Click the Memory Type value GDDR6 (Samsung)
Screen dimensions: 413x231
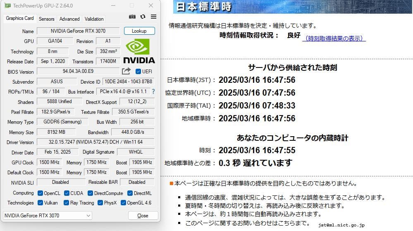tap(62, 122)
